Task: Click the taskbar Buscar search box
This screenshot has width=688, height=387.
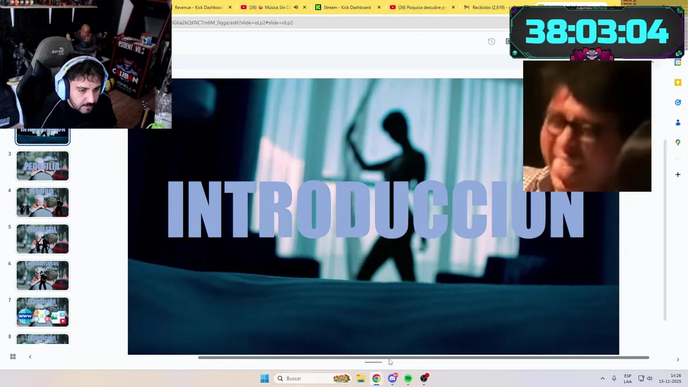Action: pyautogui.click(x=313, y=378)
